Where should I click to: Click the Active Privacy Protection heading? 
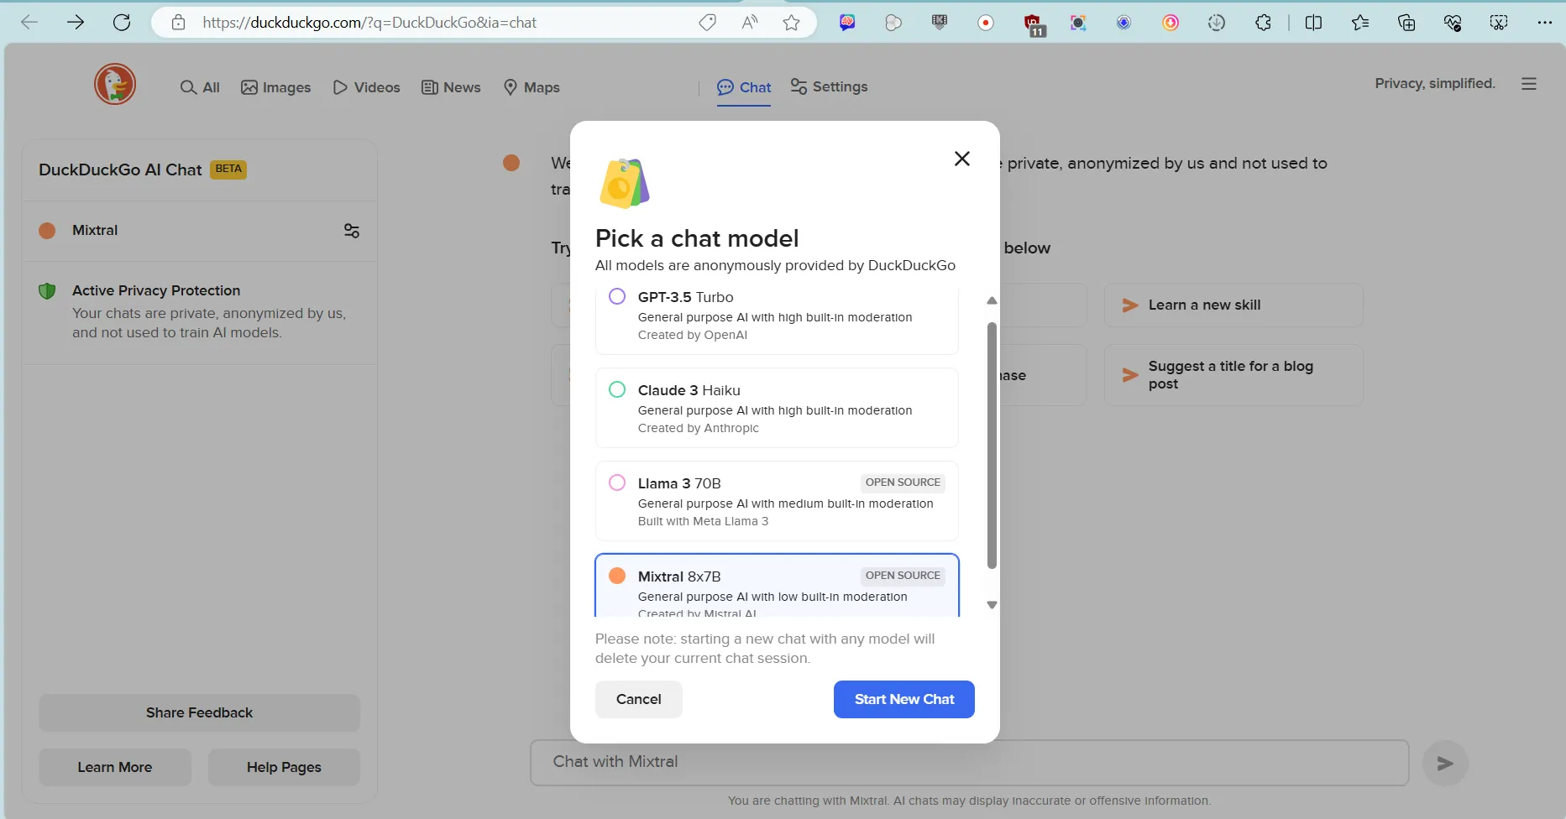(156, 290)
